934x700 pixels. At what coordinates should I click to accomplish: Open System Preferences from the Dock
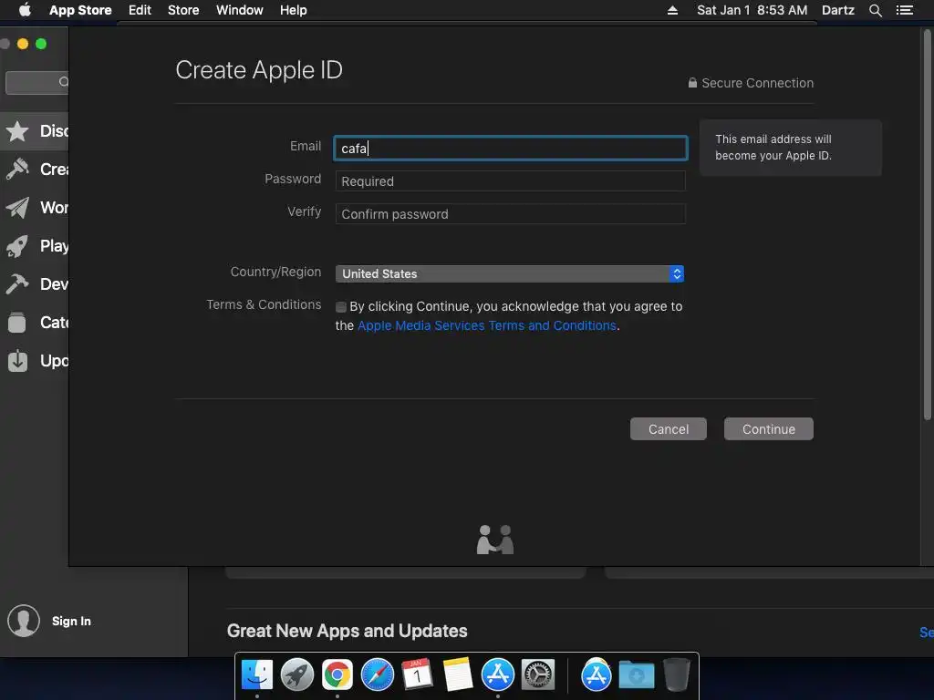pos(538,675)
